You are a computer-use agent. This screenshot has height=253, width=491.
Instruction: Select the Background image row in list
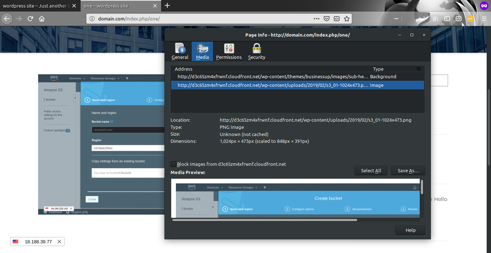click(x=273, y=76)
